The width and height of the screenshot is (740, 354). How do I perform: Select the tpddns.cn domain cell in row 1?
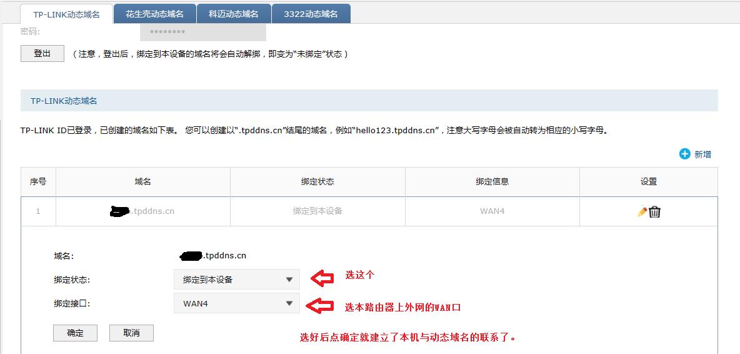142,211
